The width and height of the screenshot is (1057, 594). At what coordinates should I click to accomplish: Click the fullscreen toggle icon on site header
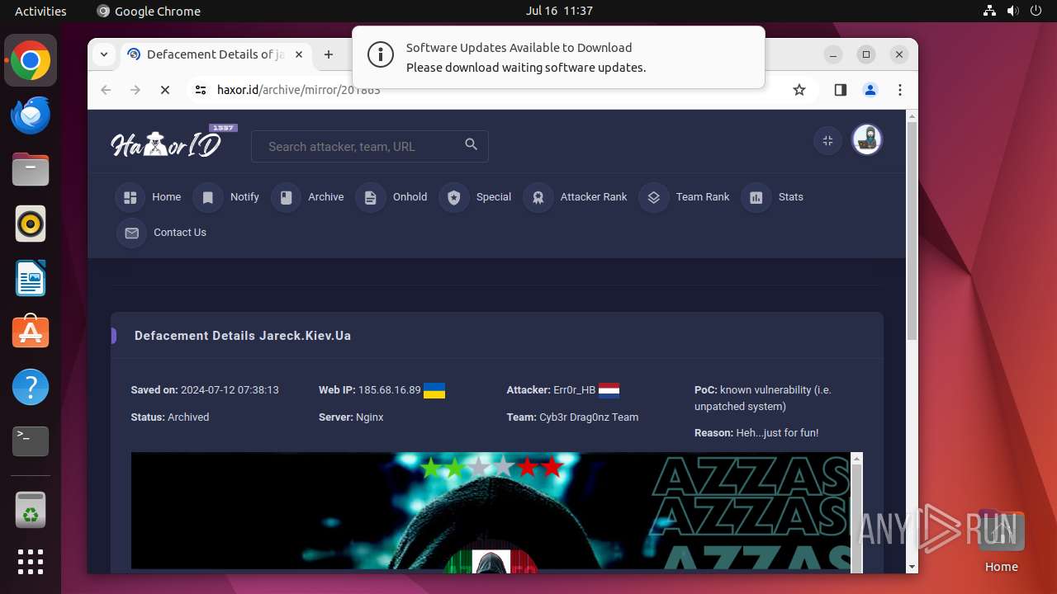[827, 140]
